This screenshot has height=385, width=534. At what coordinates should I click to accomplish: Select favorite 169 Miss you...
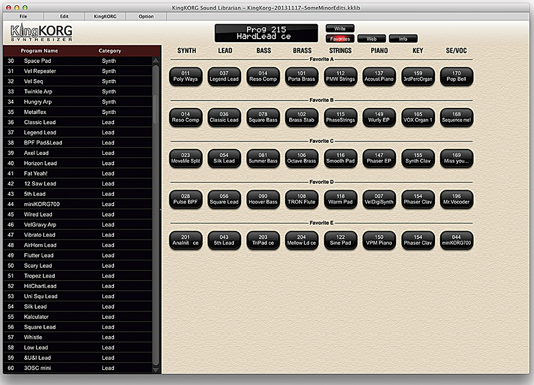[456, 158]
